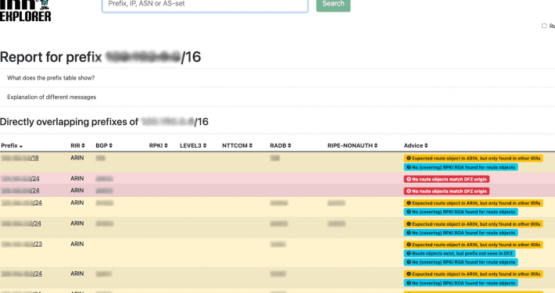Open second red-row /24 prefix link
This screenshot has height=293, width=555.
(20, 191)
